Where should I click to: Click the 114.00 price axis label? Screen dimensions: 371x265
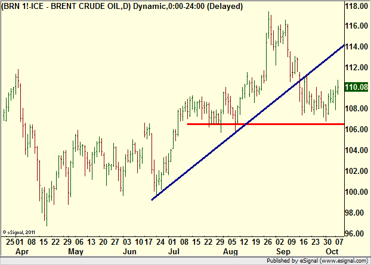point(356,46)
